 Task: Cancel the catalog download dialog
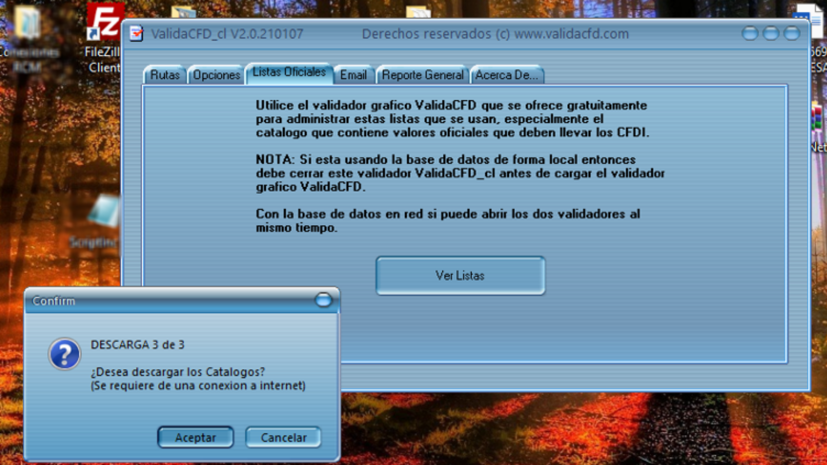tap(283, 437)
